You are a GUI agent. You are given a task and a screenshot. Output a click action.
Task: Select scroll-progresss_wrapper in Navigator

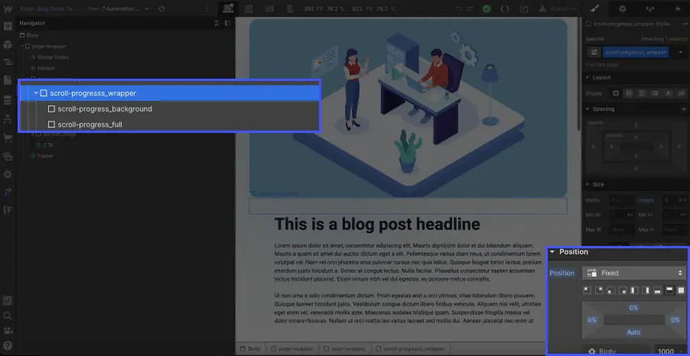(169, 93)
